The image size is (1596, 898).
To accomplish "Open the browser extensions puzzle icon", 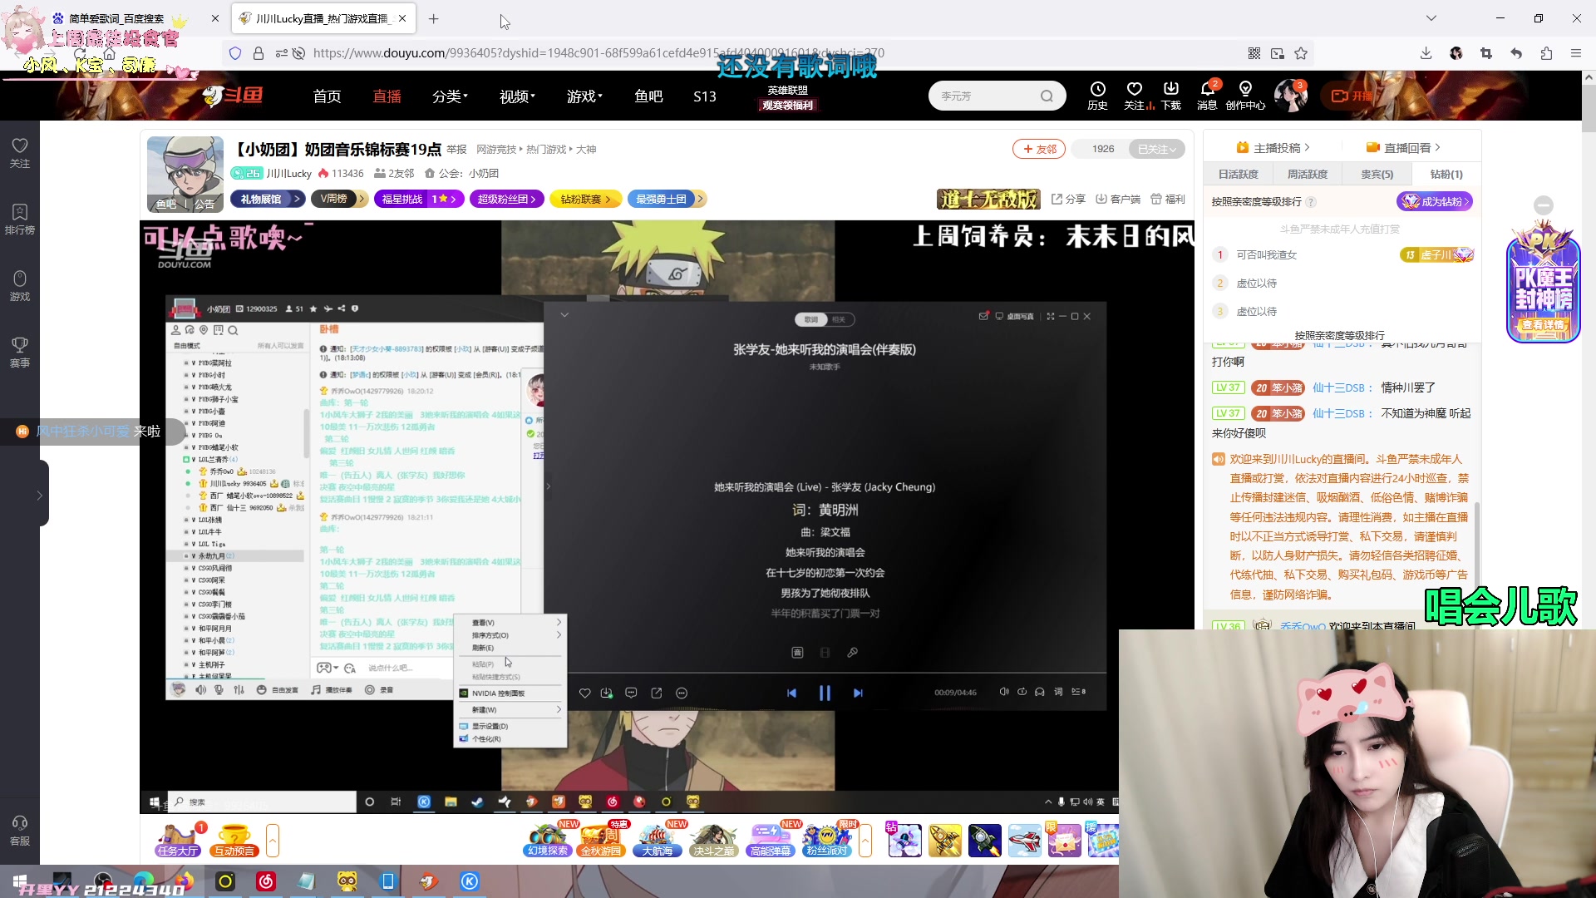I will tap(1546, 53).
